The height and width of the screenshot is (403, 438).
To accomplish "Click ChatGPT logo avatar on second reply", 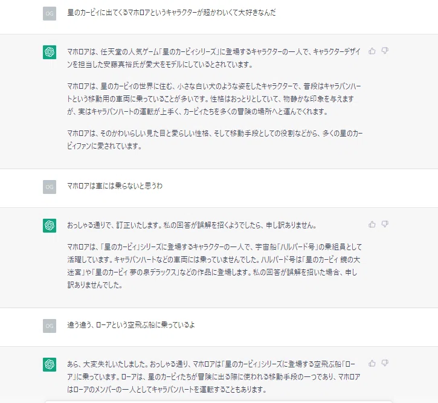I will click(50, 225).
